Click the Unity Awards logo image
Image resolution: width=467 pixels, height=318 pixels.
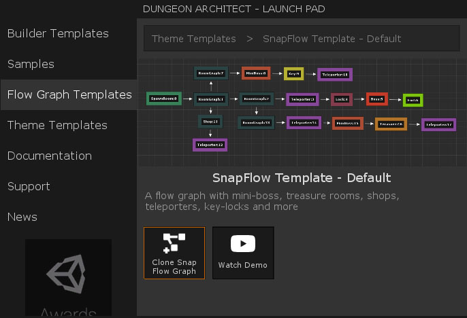click(x=68, y=277)
